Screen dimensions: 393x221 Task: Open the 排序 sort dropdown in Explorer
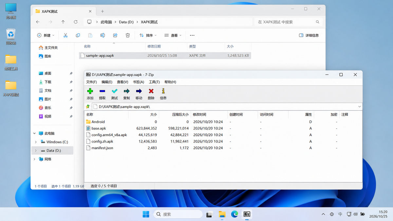click(148, 35)
